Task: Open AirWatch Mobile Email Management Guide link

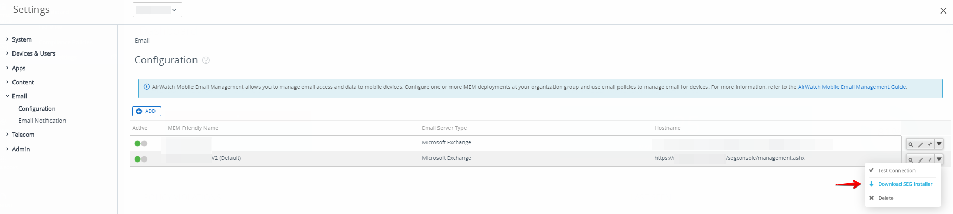Action: (x=852, y=87)
